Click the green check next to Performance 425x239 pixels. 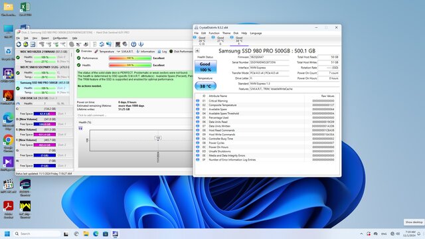pyautogui.click(x=79, y=58)
